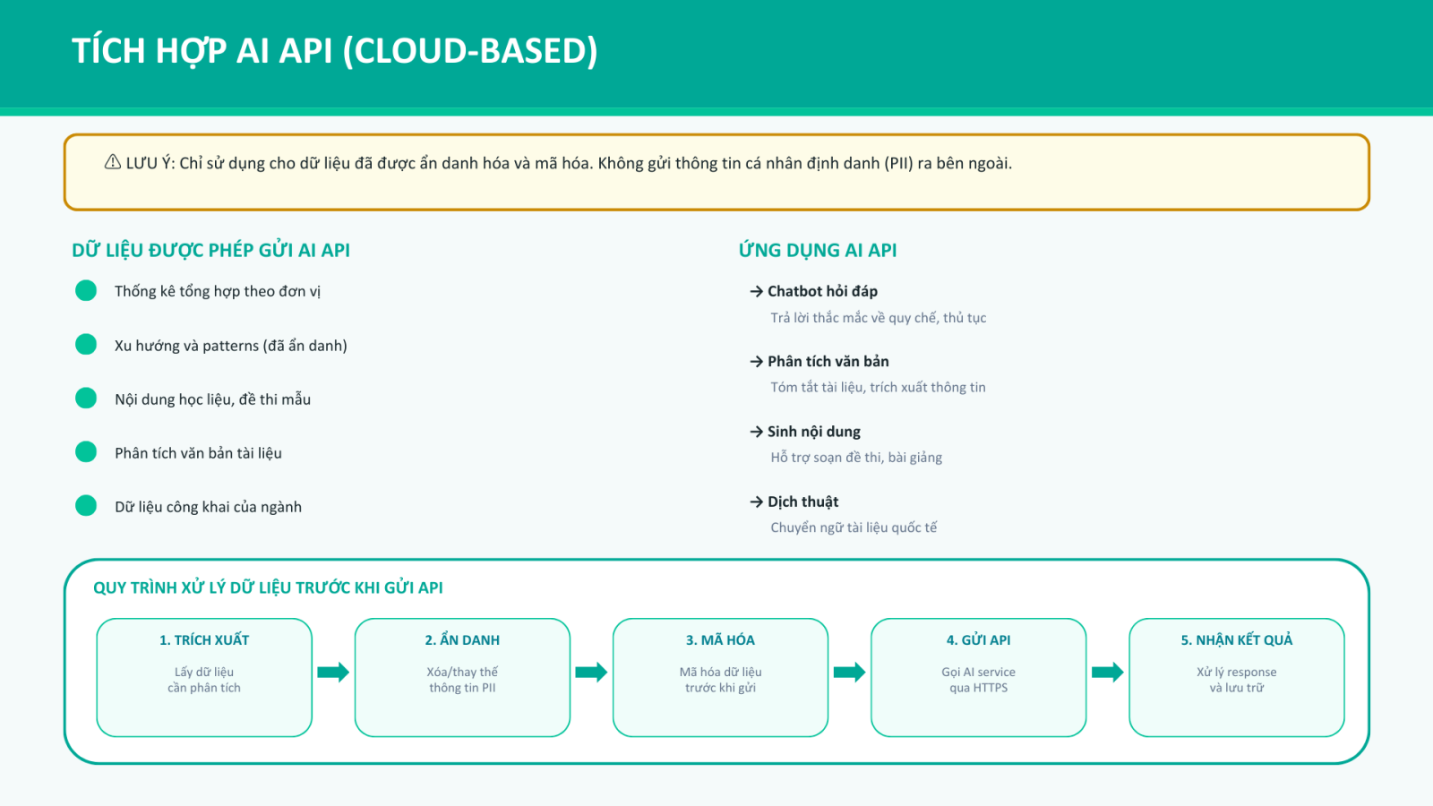Click the arrow between Trích xuất and Ẩn danh
Image resolution: width=1433 pixels, height=806 pixels.
point(333,673)
